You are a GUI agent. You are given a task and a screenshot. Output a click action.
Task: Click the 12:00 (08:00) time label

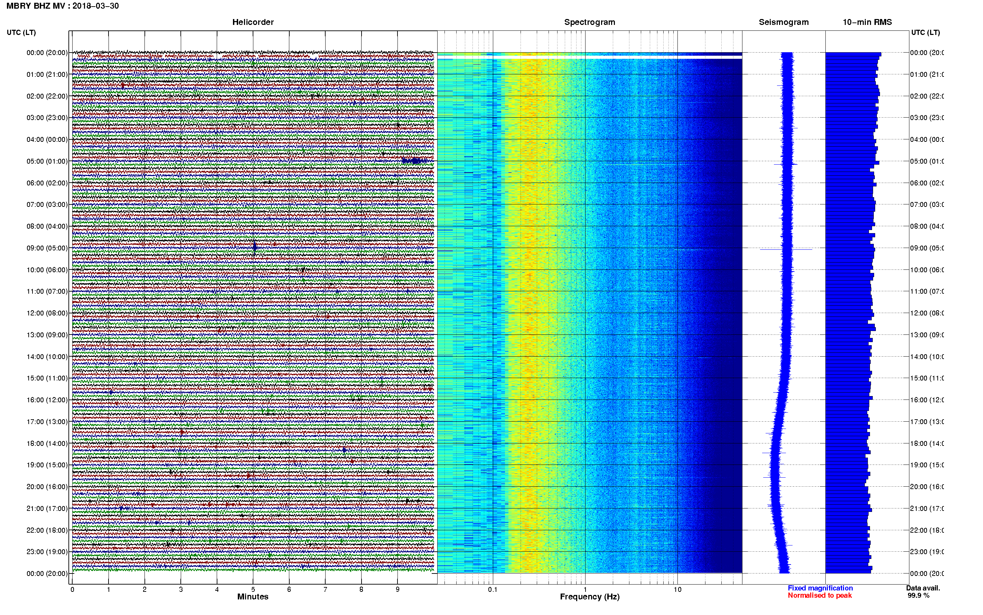pyautogui.click(x=47, y=313)
